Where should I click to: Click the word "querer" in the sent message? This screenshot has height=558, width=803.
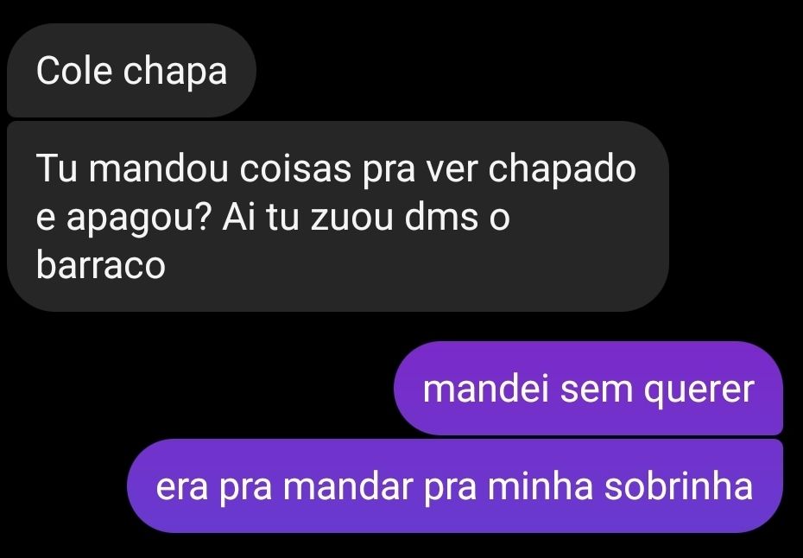coord(699,390)
